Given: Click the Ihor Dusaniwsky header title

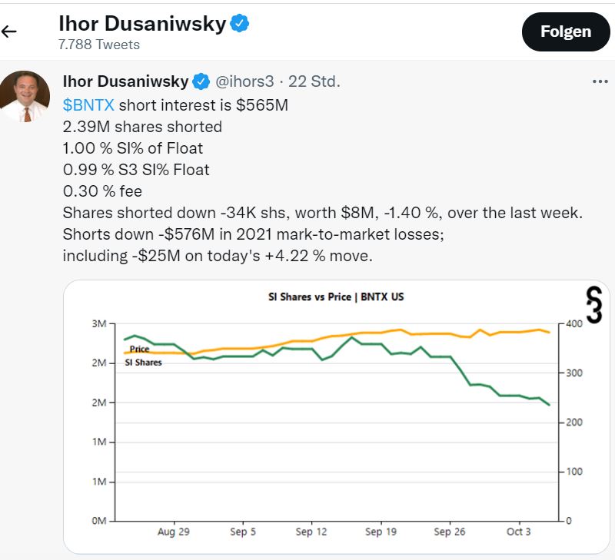Looking at the screenshot, I should (142, 24).
